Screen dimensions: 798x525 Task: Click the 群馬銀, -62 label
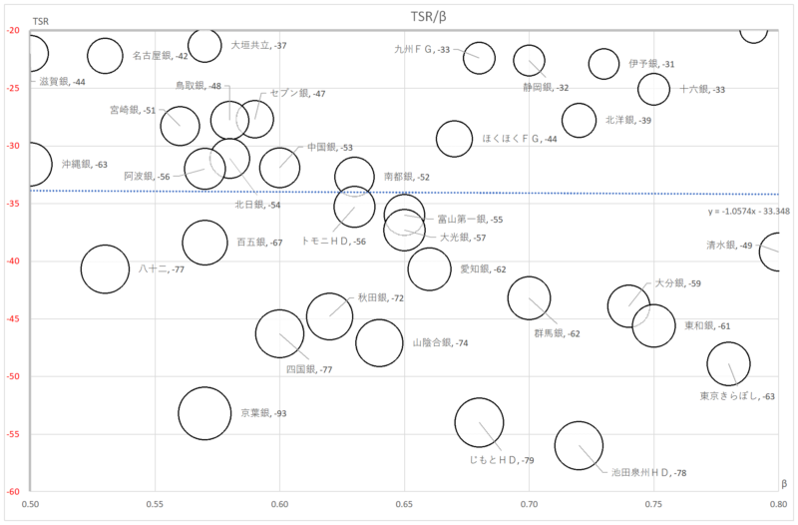tap(557, 334)
